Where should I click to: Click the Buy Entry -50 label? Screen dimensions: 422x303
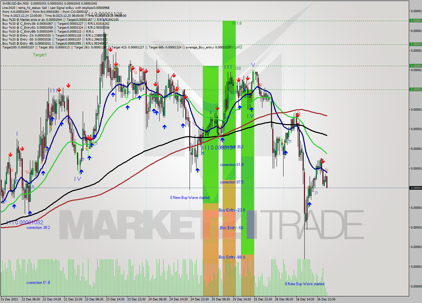231,228
